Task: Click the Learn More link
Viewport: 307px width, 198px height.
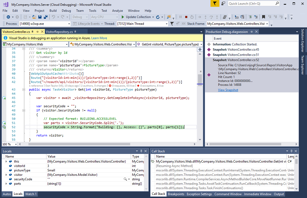Action: point(99,38)
